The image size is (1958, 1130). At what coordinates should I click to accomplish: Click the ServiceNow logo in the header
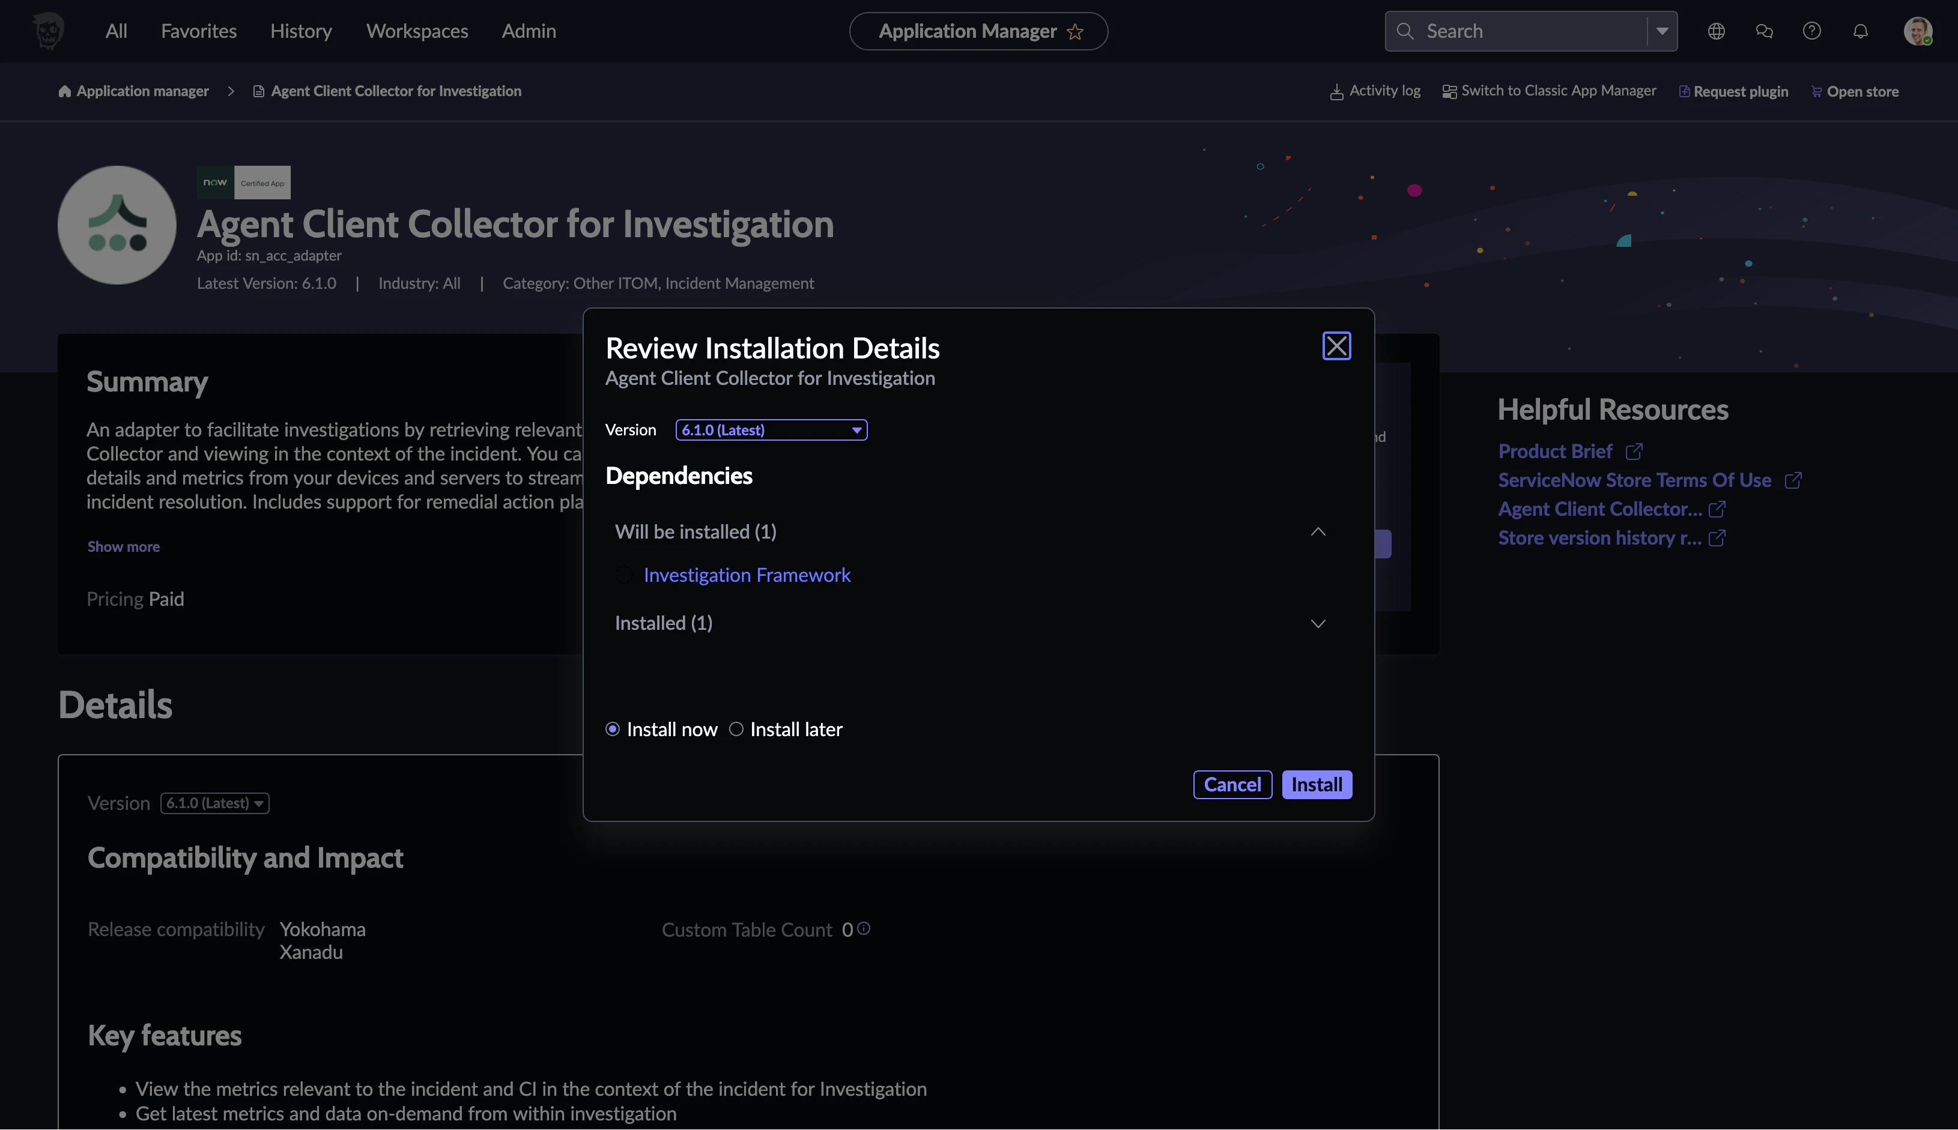tap(48, 31)
